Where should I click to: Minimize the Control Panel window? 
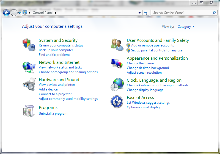[194, 3]
